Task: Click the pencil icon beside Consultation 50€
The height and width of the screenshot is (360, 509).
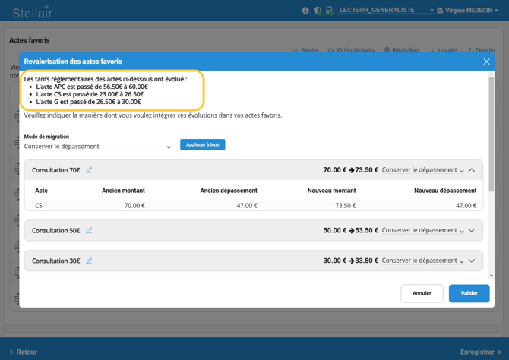Action: coord(89,230)
